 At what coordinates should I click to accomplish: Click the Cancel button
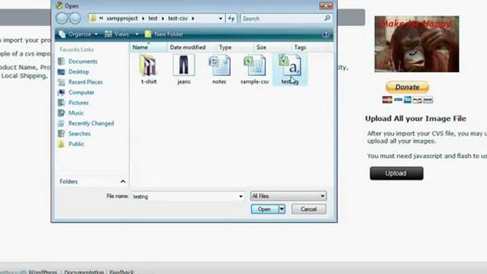(309, 209)
